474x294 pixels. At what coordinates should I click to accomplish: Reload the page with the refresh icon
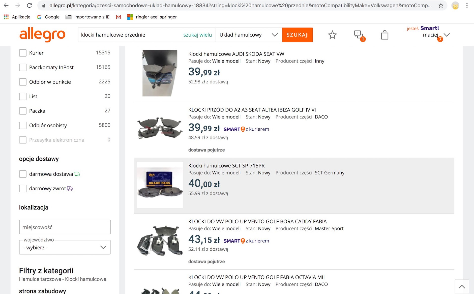(29, 5)
